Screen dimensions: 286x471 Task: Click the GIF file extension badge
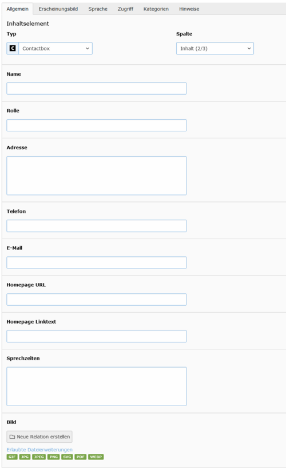tap(12, 457)
